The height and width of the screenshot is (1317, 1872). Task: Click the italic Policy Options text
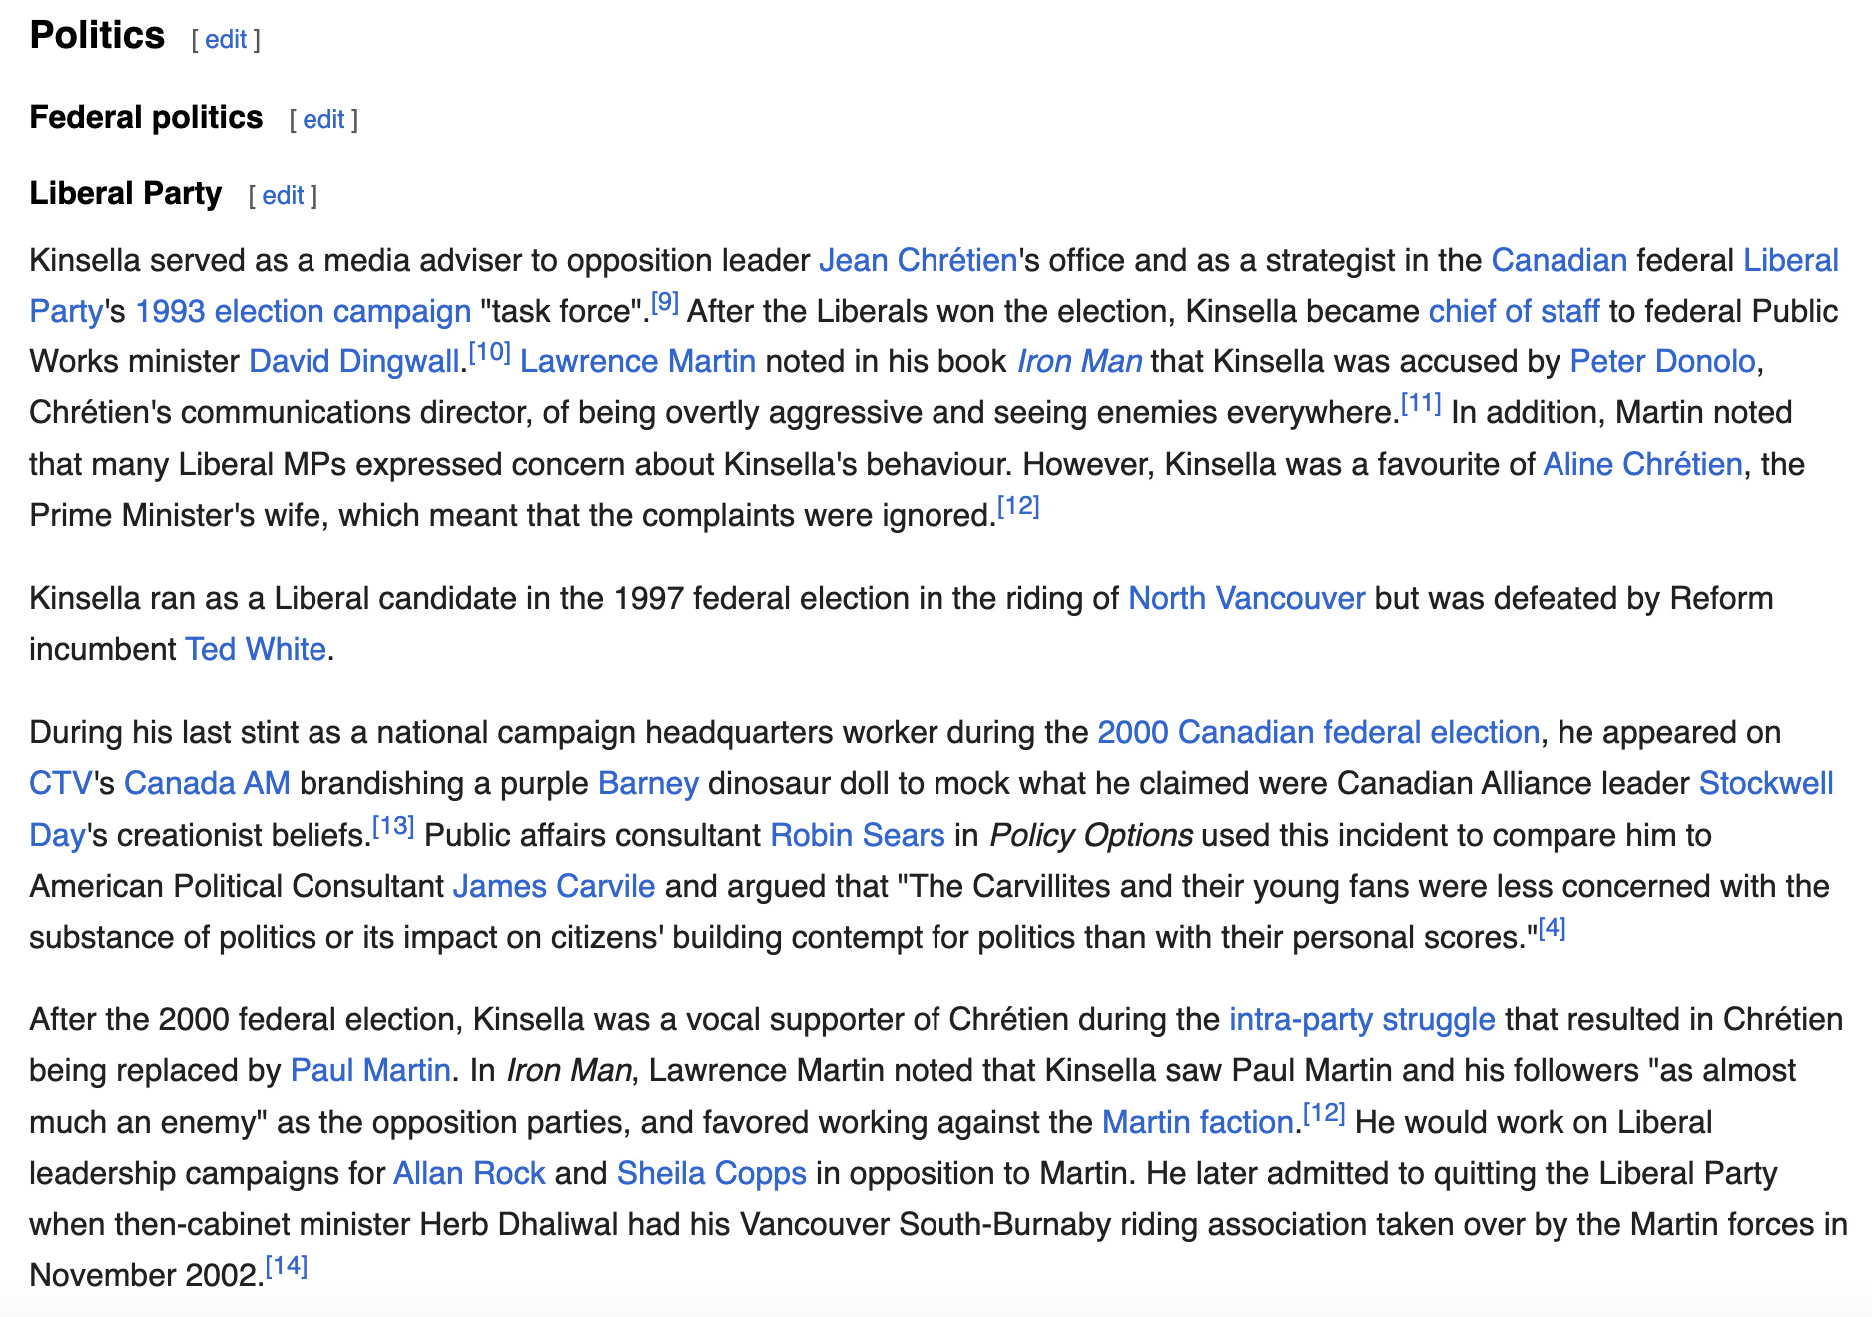[x=1091, y=835]
